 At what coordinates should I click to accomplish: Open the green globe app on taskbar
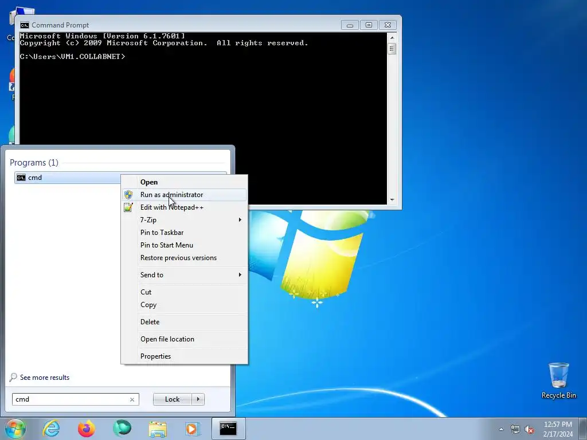point(122,429)
